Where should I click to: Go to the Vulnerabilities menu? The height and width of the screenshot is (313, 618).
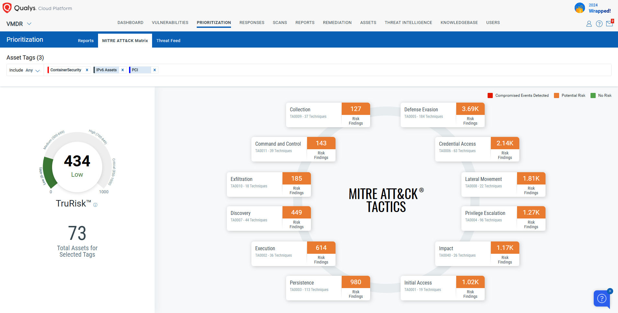(170, 23)
